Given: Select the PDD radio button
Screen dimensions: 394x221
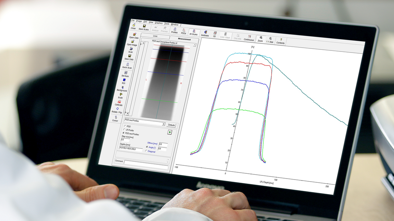Looking at the screenshot, I should [x=124, y=127].
